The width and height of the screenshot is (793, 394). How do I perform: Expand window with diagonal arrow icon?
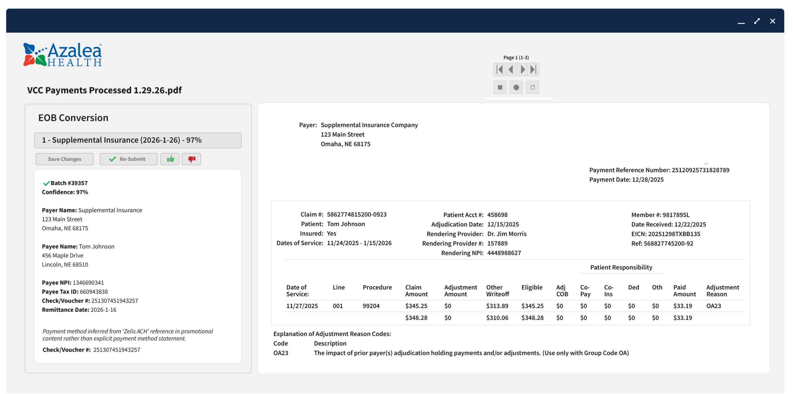pos(757,21)
